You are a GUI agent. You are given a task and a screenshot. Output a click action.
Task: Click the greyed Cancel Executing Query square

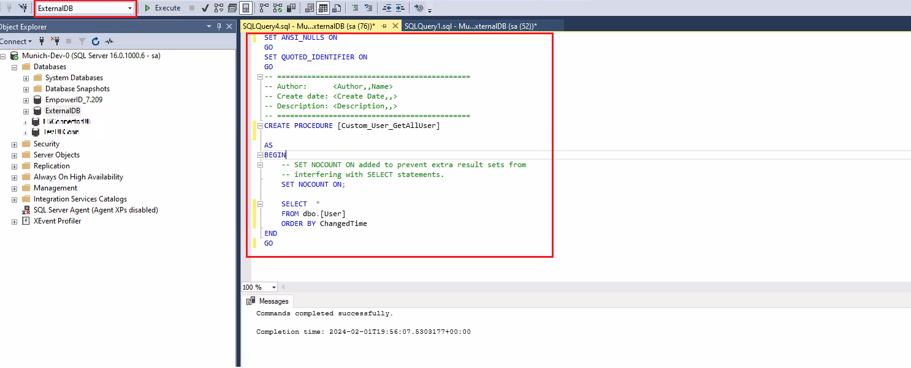coord(192,8)
